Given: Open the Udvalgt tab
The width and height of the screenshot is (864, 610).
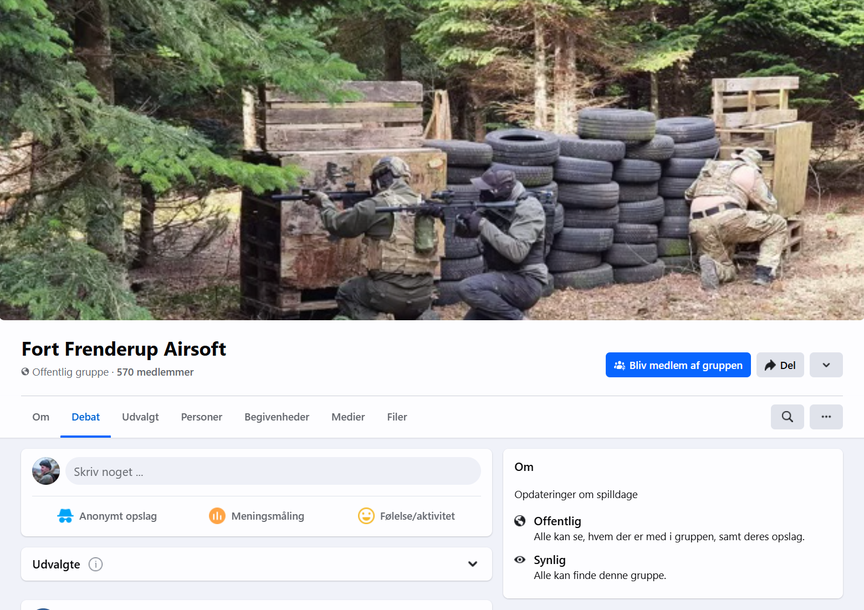Looking at the screenshot, I should click(140, 417).
